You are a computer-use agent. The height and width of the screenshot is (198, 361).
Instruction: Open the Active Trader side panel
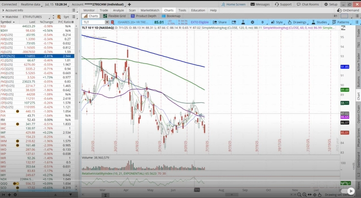(x=358, y=62)
